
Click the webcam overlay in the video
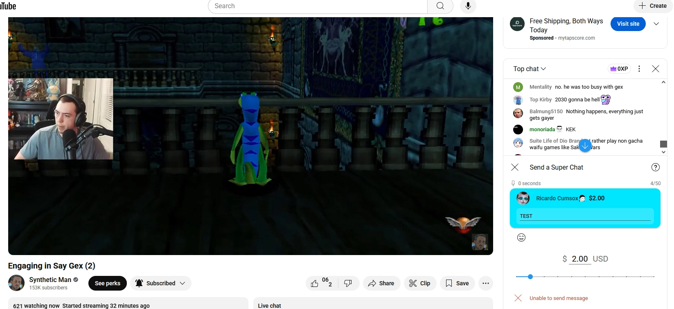click(x=61, y=119)
